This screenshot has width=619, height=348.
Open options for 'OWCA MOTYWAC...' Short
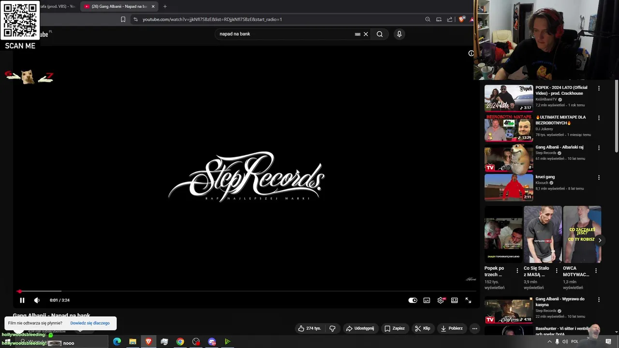(596, 271)
